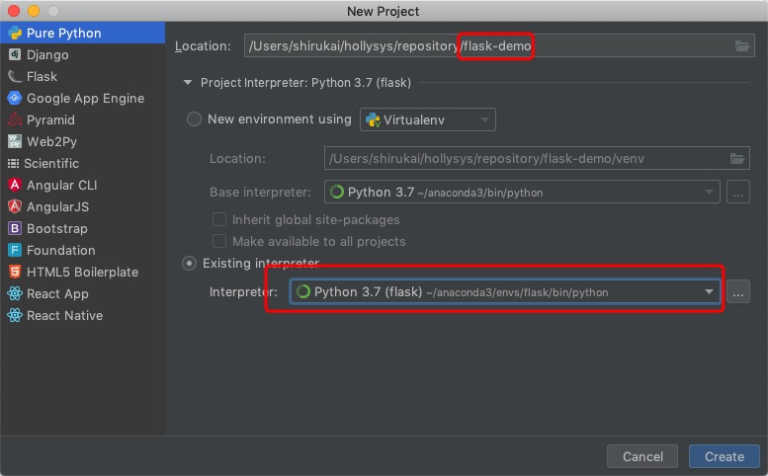Click the Scientific grid icon
This screenshot has height=476, width=768.
tap(13, 163)
